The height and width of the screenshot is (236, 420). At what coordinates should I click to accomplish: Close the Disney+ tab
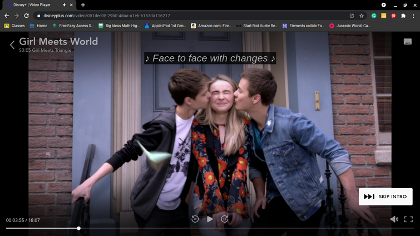71,5
